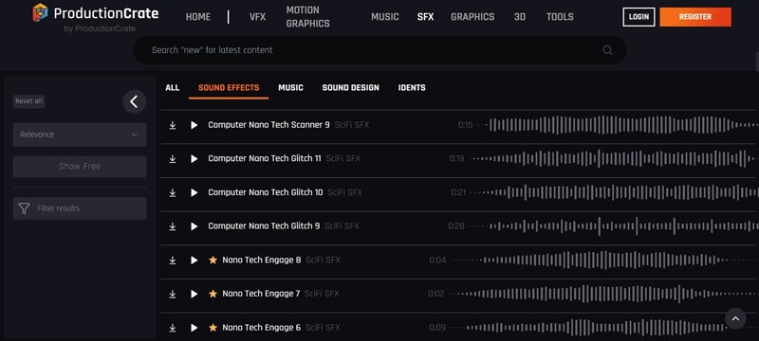Screen dimensions: 759x341
Task: Open the HOME nav item
Action: [198, 17]
